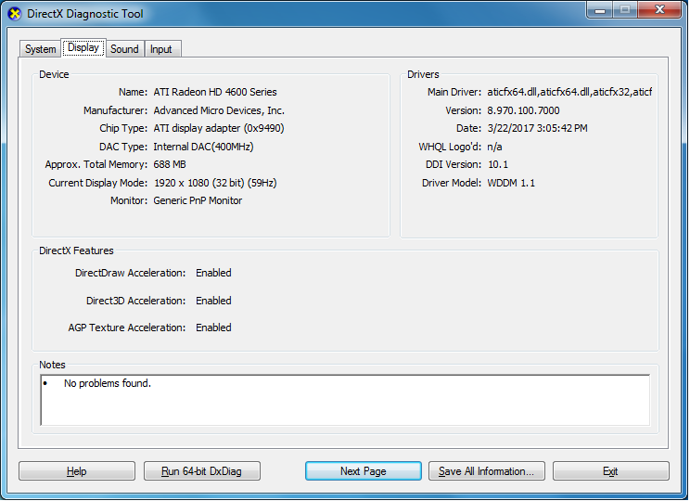690x501 pixels.
Task: Click inside the Notes text box
Action: tap(345, 408)
